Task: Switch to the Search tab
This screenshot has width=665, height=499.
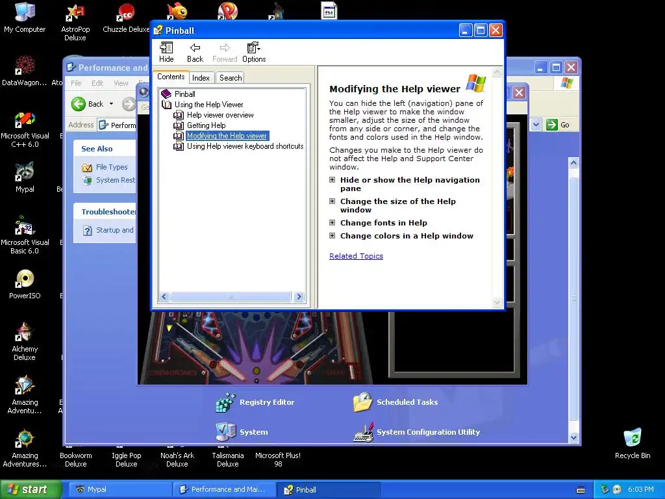Action: [231, 78]
